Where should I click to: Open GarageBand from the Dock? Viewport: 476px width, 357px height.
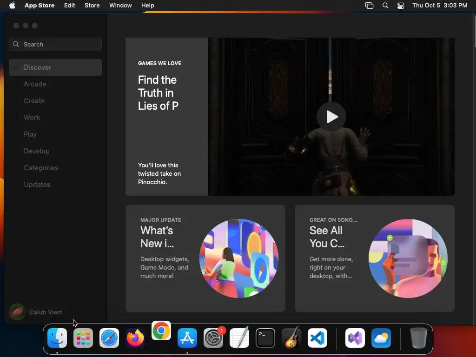291,338
